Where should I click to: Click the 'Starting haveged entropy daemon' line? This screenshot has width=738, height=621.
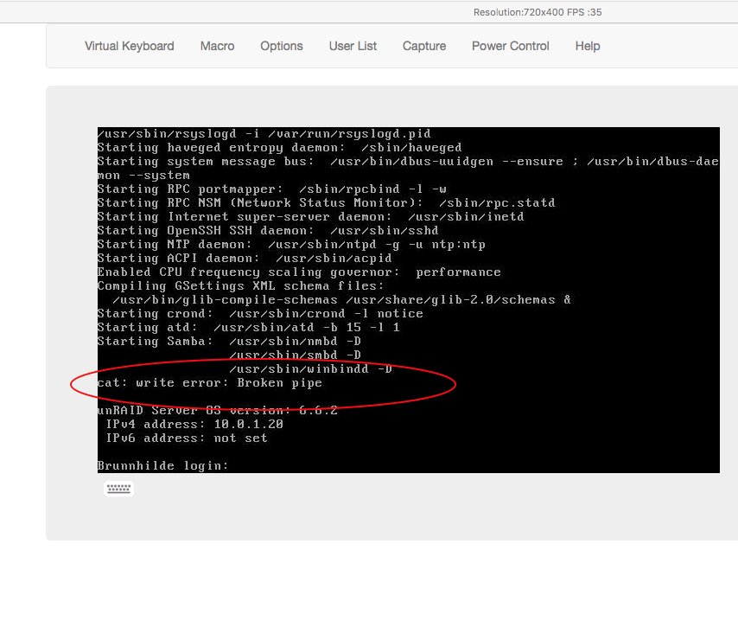(x=280, y=148)
